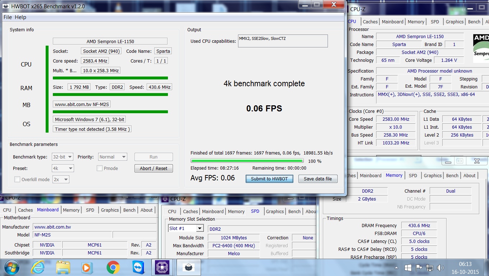Image resolution: width=489 pixels, height=276 pixels.
Task: Select Memory tab in the CPU-Z Memory Slot Selection window
Action: coord(236,211)
